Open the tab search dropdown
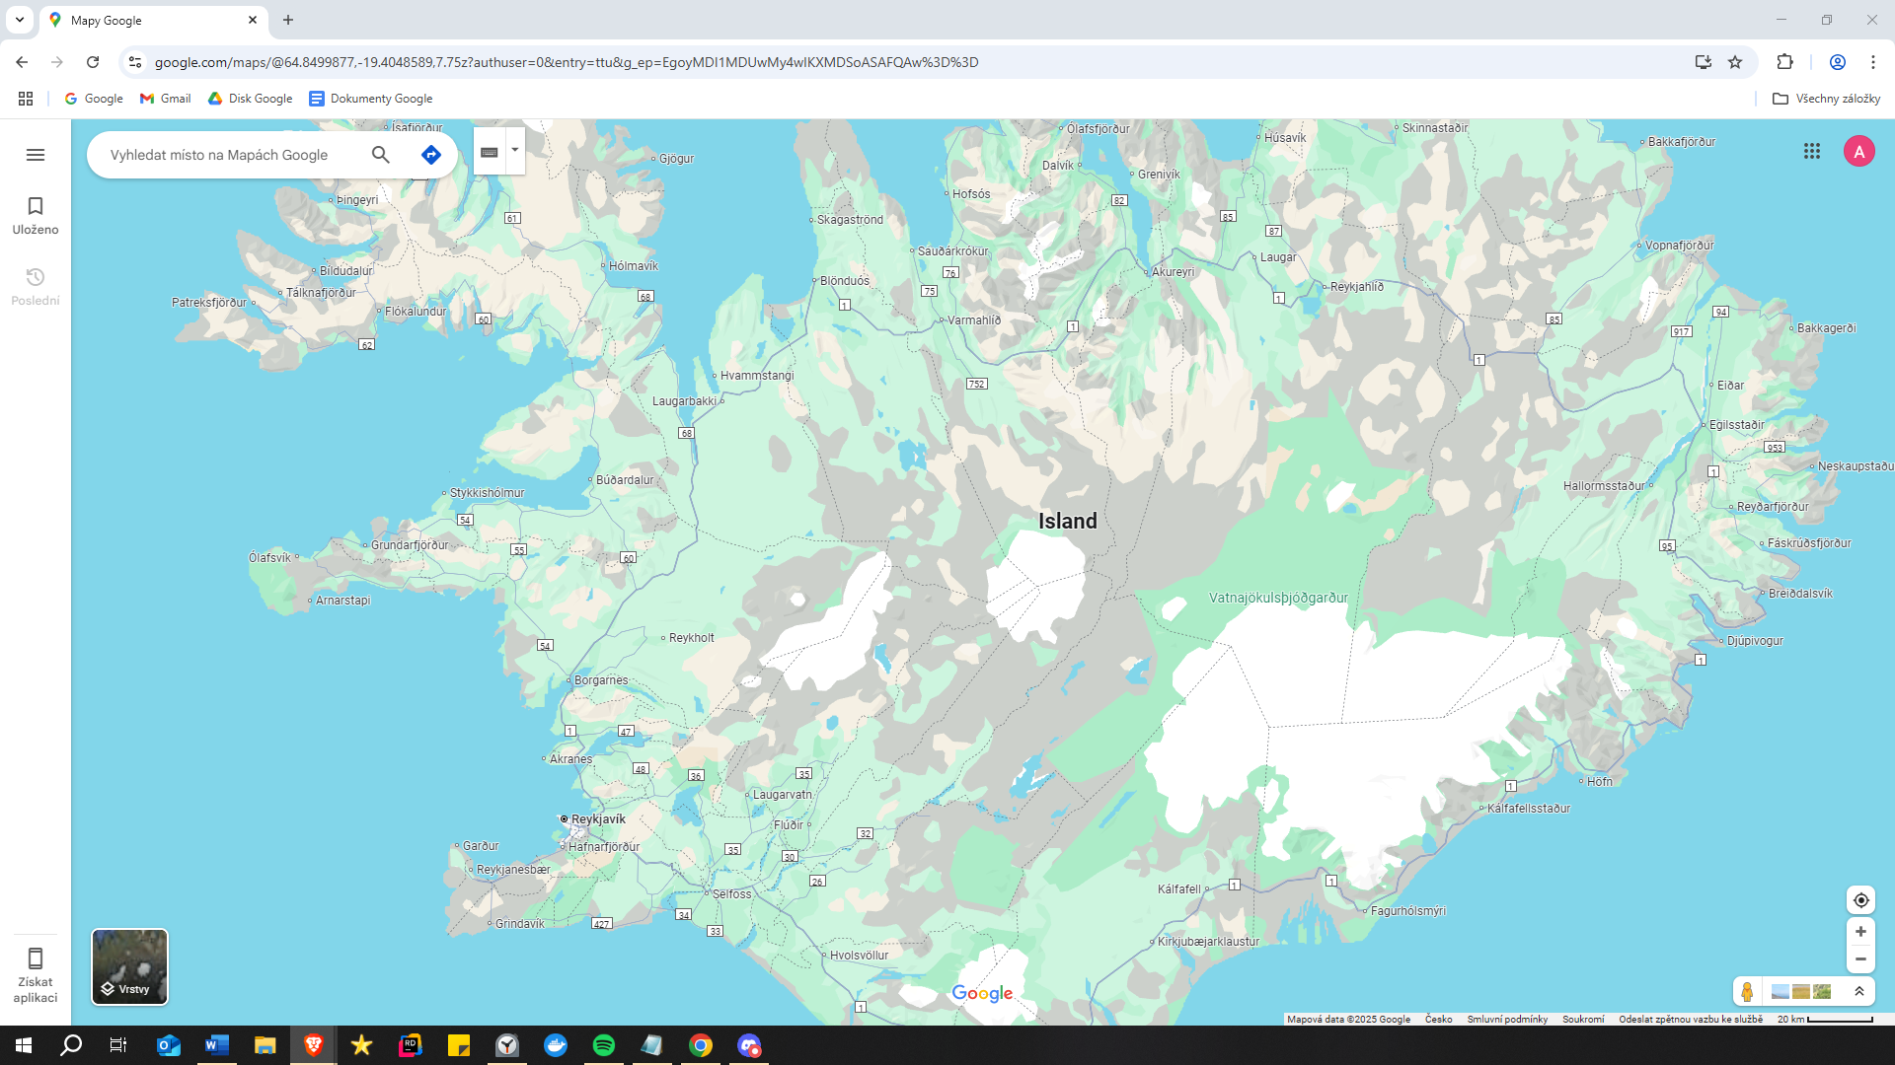 click(x=19, y=20)
